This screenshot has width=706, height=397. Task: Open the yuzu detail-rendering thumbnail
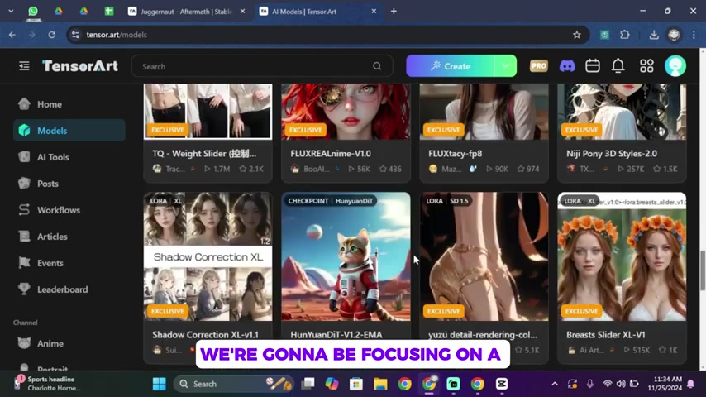[x=484, y=257]
